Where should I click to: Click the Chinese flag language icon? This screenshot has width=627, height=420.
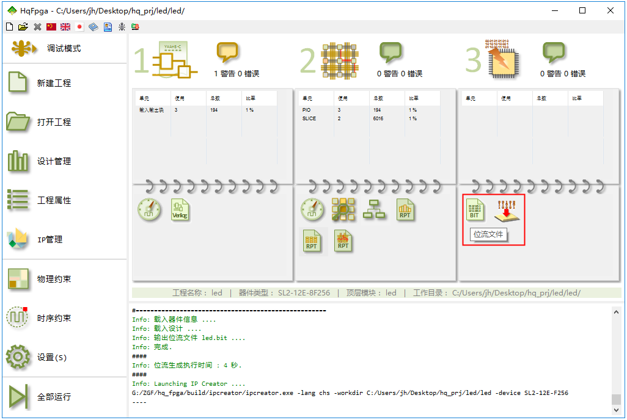51,27
